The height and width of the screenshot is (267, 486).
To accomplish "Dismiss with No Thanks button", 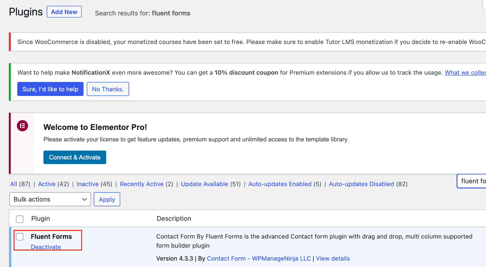I will click(x=108, y=89).
